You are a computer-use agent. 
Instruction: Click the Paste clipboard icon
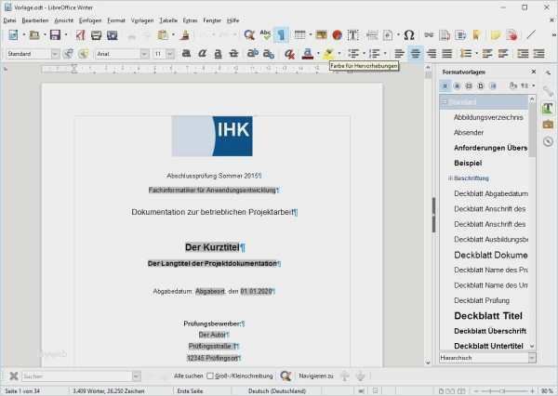163,35
